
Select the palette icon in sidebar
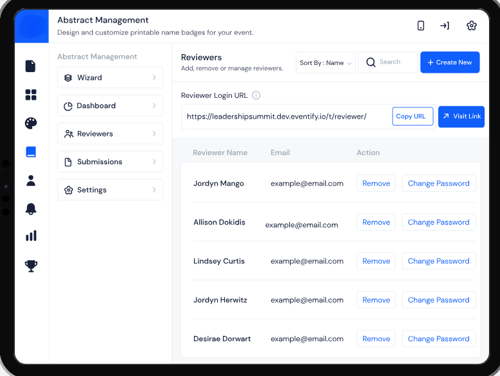click(31, 123)
